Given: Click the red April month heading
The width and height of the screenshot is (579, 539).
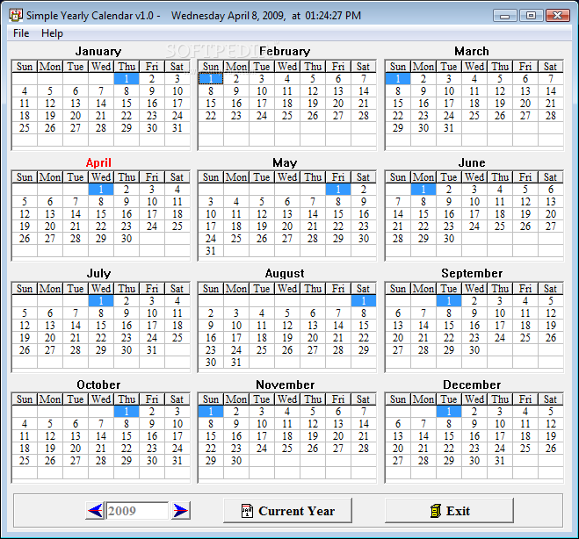Looking at the screenshot, I should [x=98, y=162].
